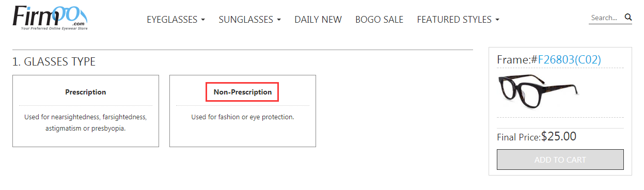Click the Final Price $25.00 amount
644x190 pixels.
pyautogui.click(x=559, y=136)
